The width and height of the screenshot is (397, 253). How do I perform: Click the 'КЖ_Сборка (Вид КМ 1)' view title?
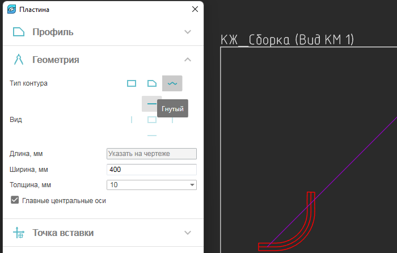[287, 40]
